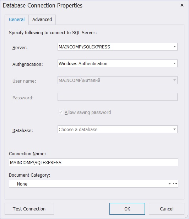Open the Server dropdown arrow
This screenshot has height=219, width=189.
click(174, 47)
